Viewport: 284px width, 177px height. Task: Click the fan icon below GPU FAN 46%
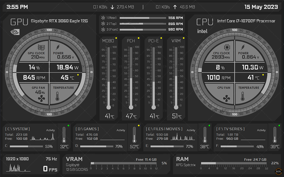click(41, 99)
